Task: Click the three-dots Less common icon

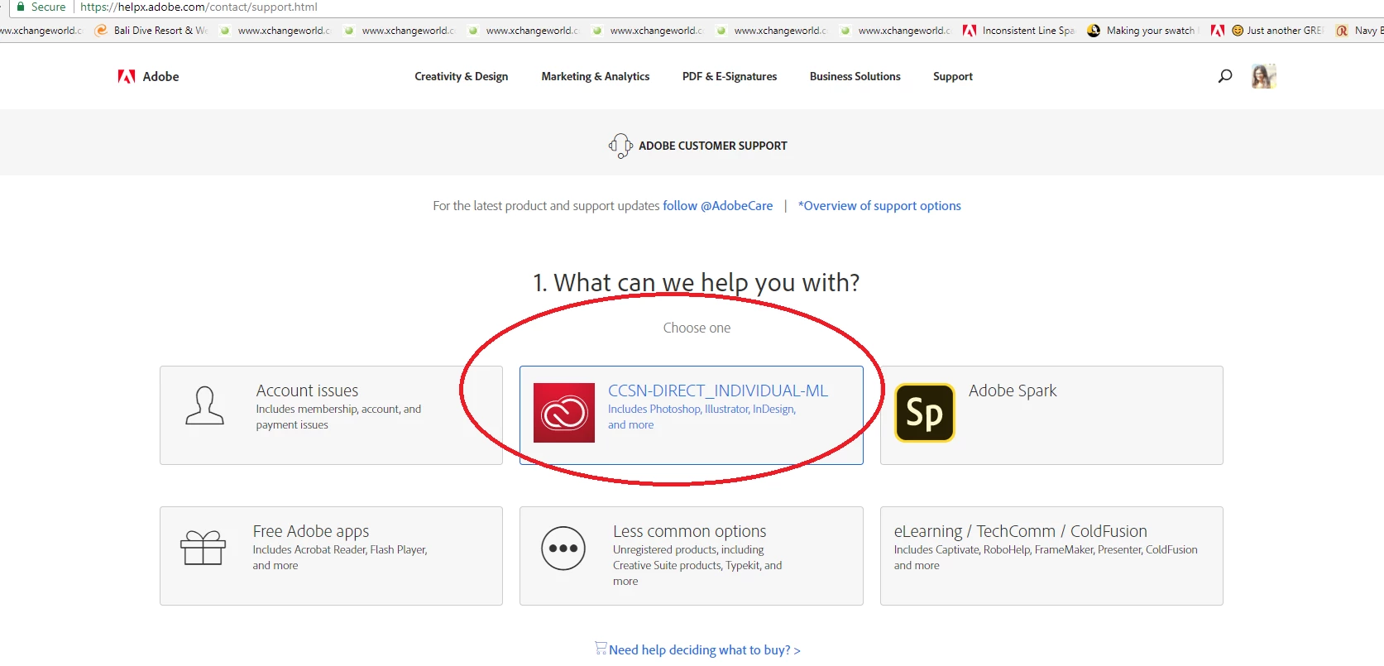Action: pyautogui.click(x=563, y=548)
